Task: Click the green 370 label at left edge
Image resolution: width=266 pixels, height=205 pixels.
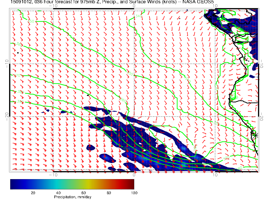Action: 17,75
